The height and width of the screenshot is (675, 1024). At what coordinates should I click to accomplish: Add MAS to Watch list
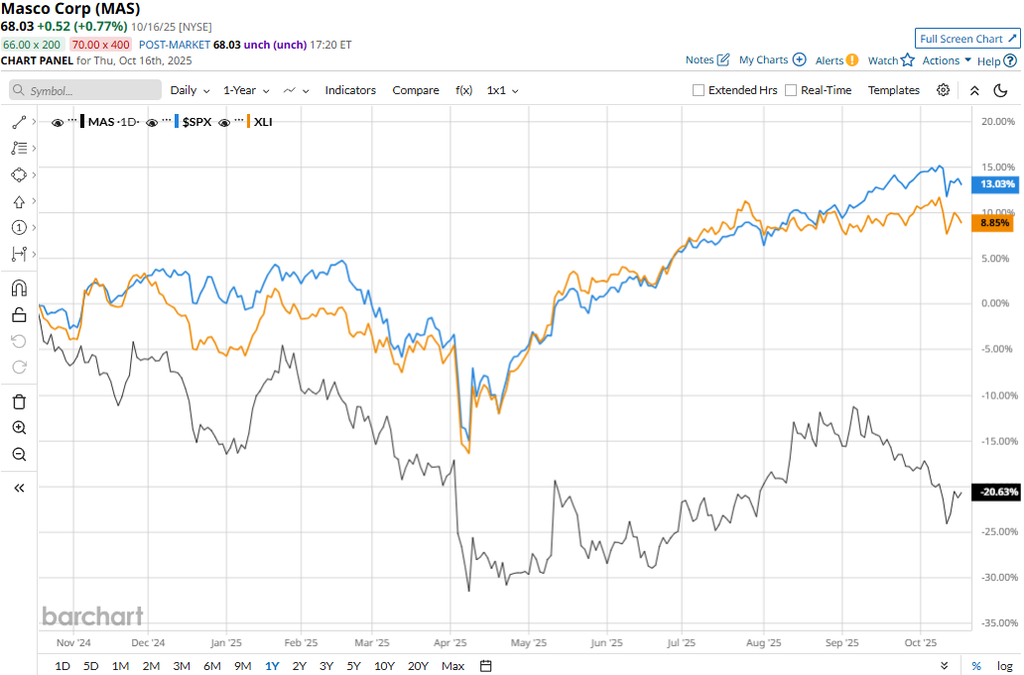pyautogui.click(x=891, y=60)
